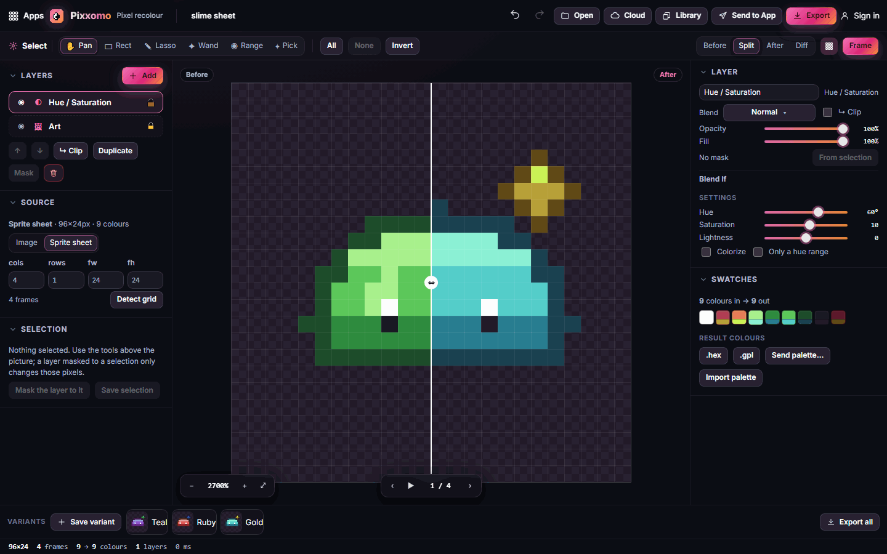This screenshot has height=554, width=887.
Task: Select the Lasso tool
Action: pyautogui.click(x=160, y=46)
